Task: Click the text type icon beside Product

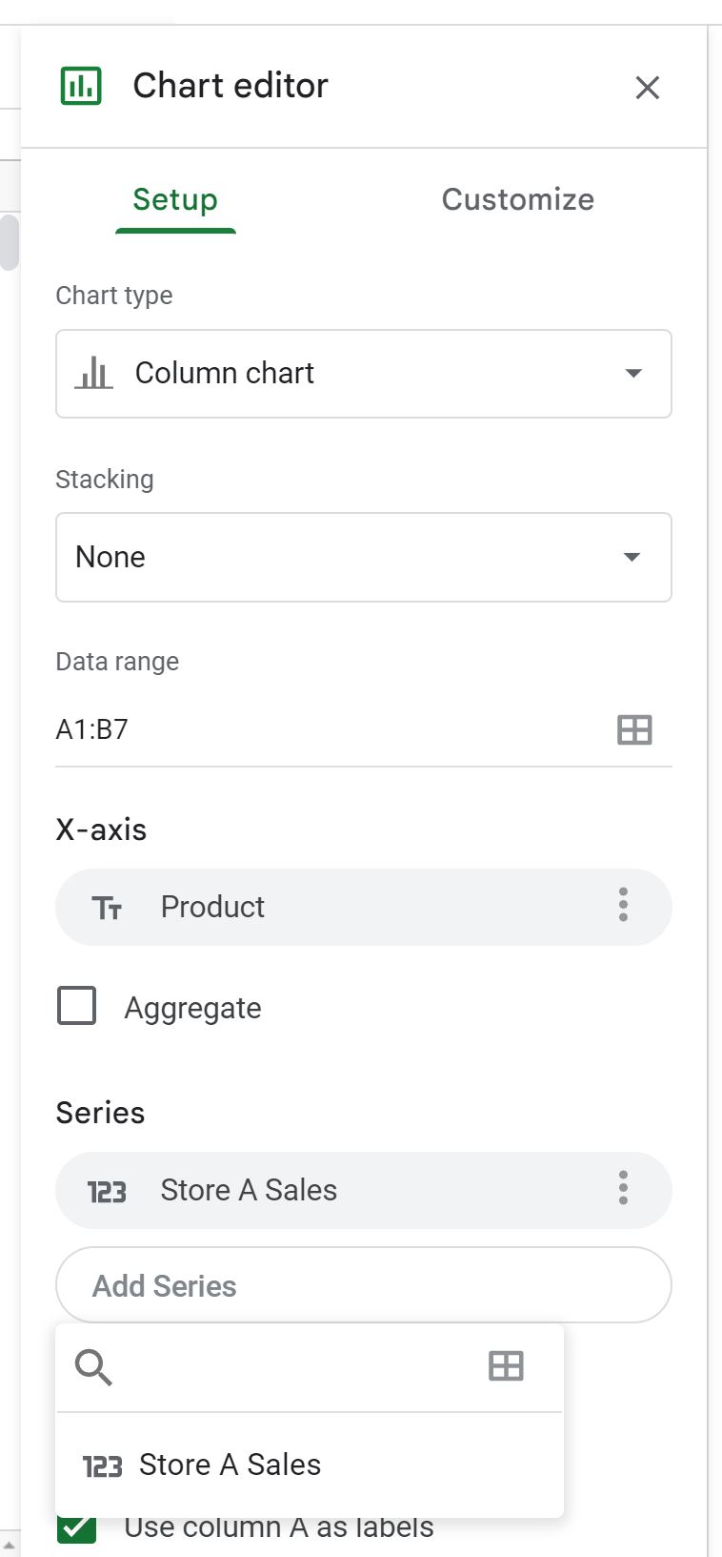Action: [107, 908]
